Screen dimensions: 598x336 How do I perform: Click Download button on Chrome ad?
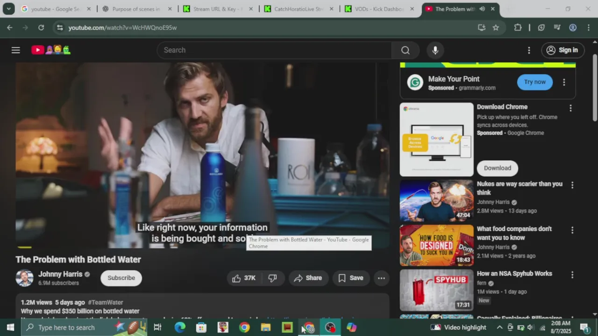click(497, 168)
